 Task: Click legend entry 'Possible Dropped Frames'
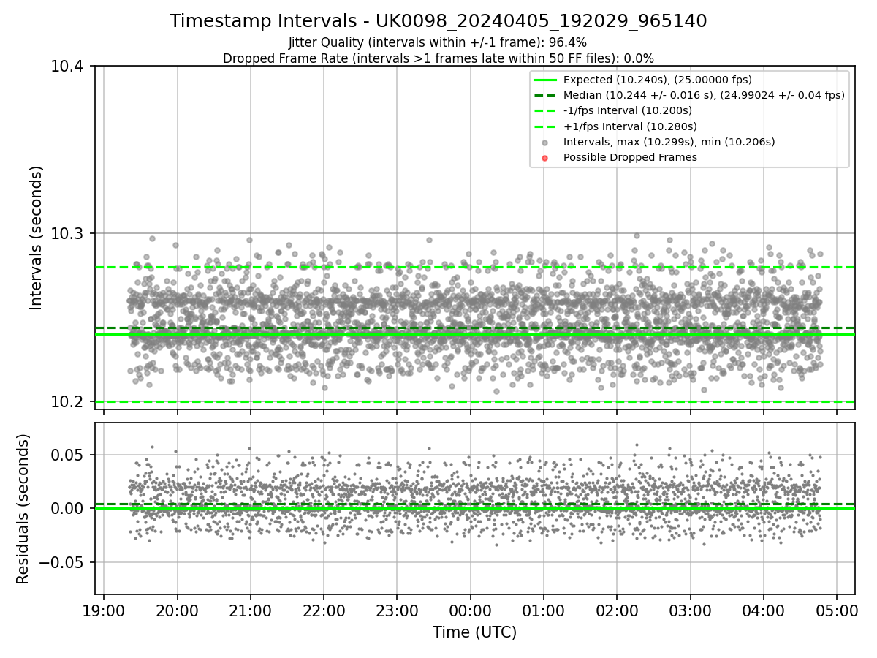click(x=630, y=157)
